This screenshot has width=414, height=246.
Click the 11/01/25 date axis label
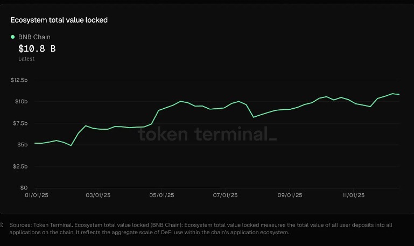coord(353,196)
